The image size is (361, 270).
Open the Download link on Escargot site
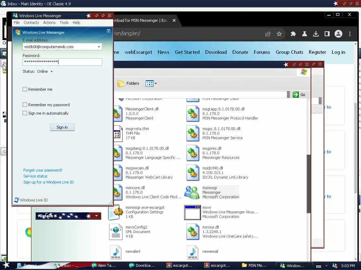pos(216,52)
